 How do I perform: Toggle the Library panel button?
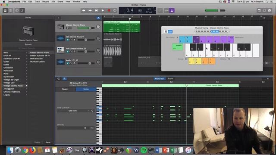click(x=5, y=10)
